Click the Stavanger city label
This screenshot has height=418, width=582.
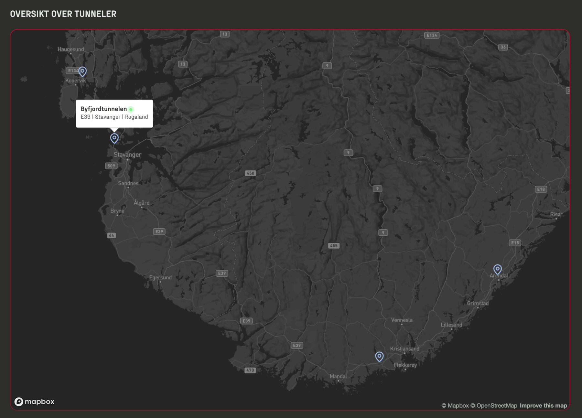[x=127, y=155]
